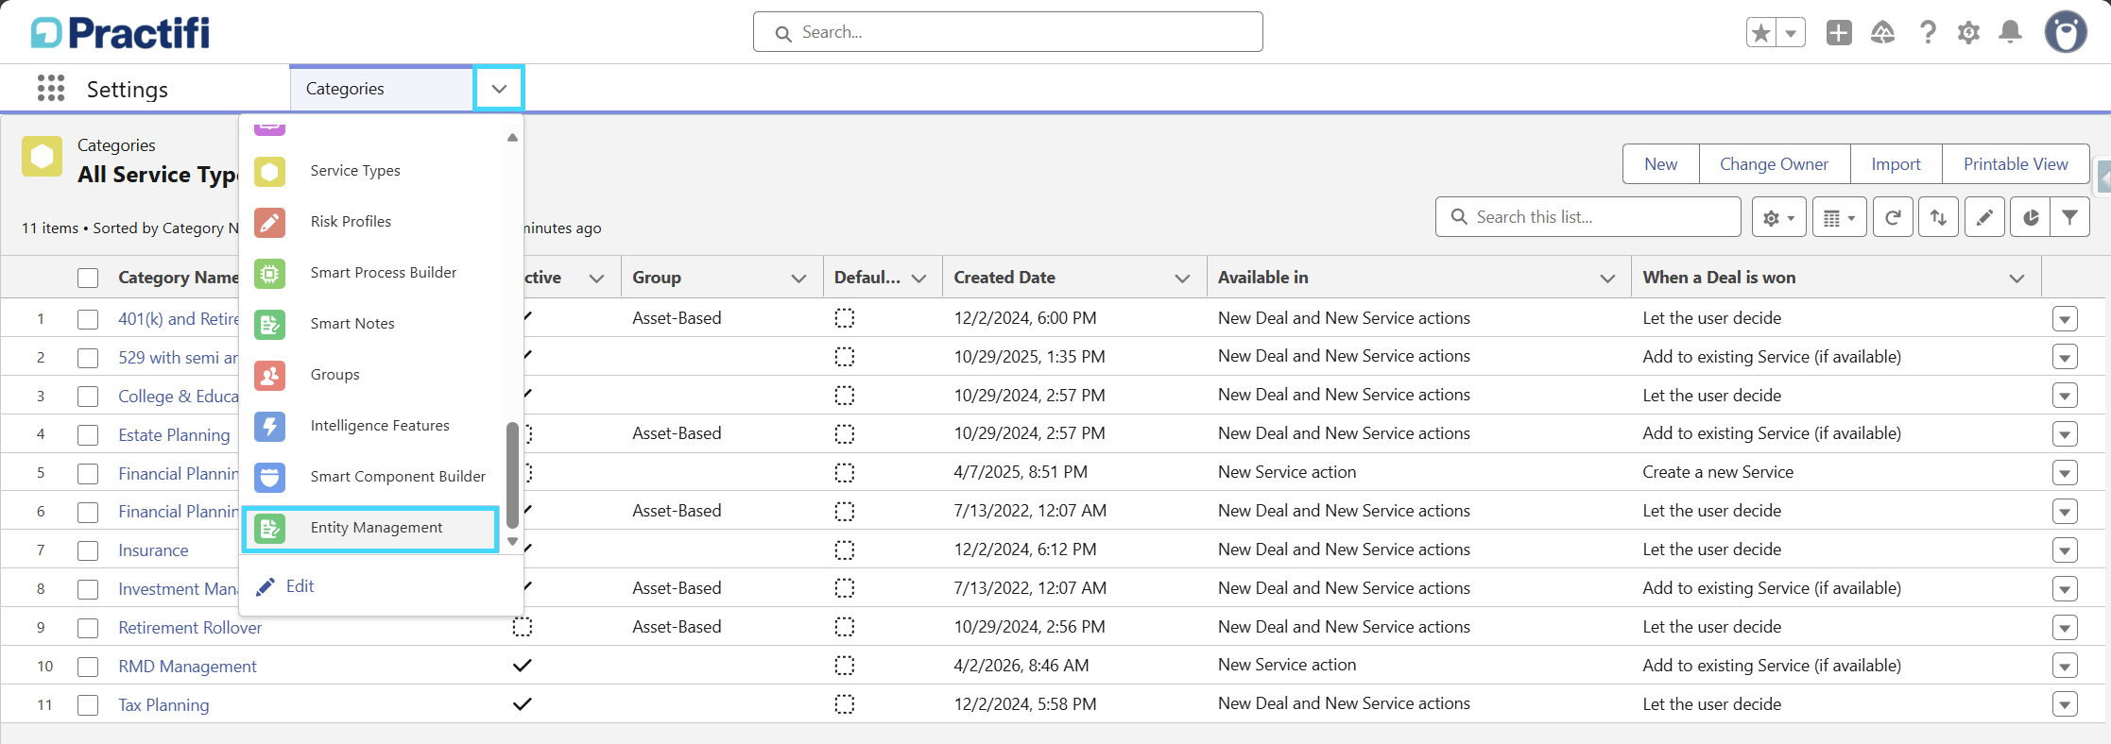Open the Categories tab navigation dropdown
2111x744 pixels.
click(499, 89)
